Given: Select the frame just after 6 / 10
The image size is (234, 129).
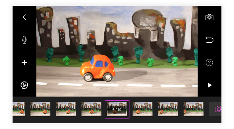Looking at the screenshot, I should [x=142, y=109].
